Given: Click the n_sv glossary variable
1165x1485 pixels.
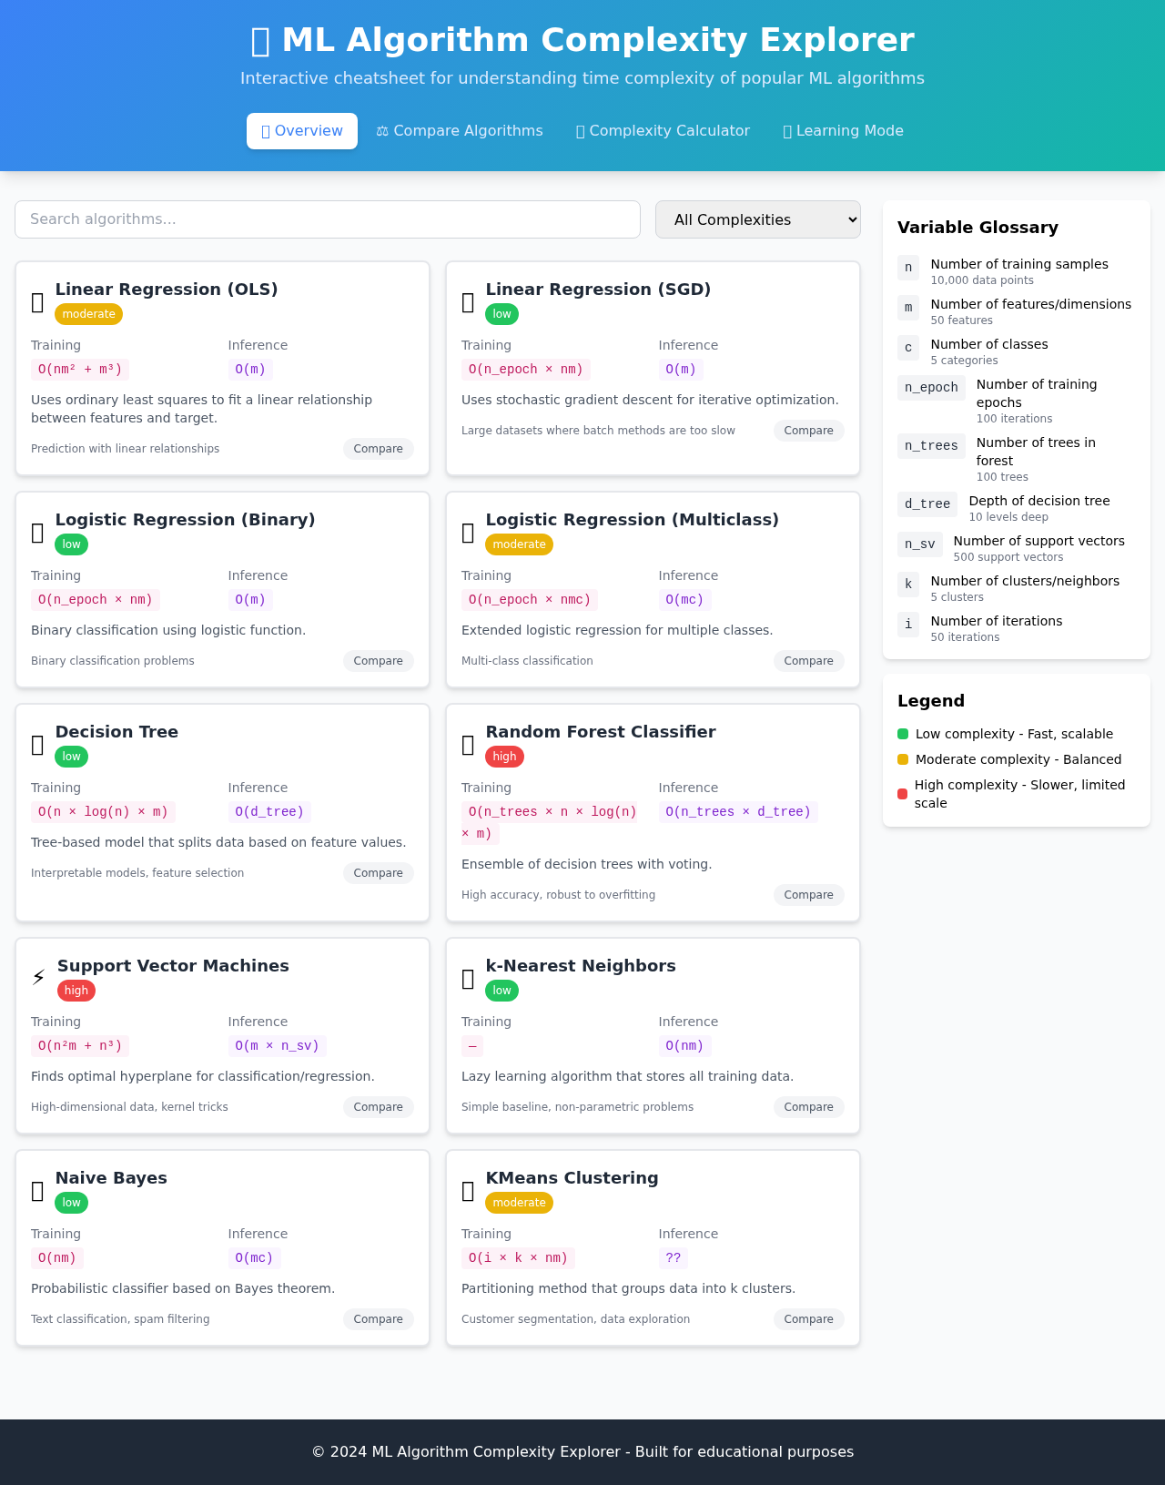Looking at the screenshot, I should click(x=920, y=544).
